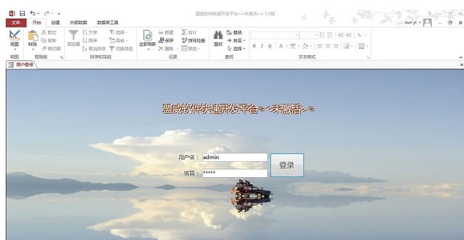Collapse the ribbon with the chevron
This screenshot has height=240, width=464.
[x=461, y=57]
